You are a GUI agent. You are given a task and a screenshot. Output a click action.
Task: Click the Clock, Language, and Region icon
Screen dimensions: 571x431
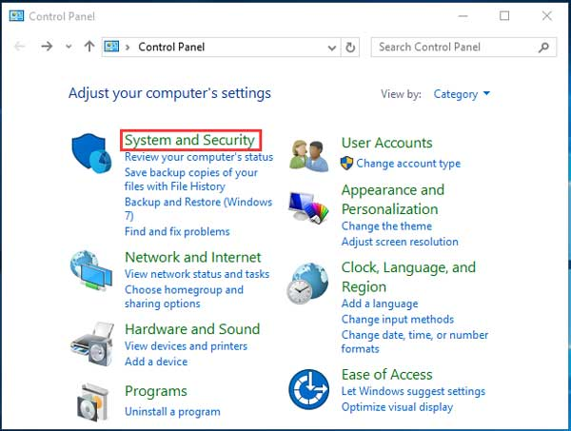[x=309, y=284]
